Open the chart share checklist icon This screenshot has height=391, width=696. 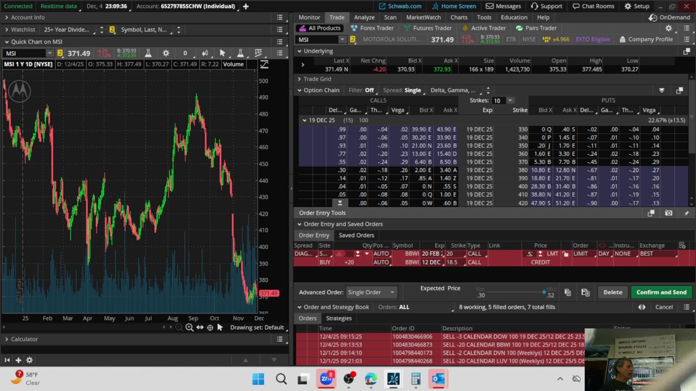[259, 53]
